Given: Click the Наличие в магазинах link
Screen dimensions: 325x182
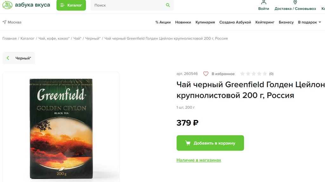Looking at the screenshot, I should (x=199, y=160).
